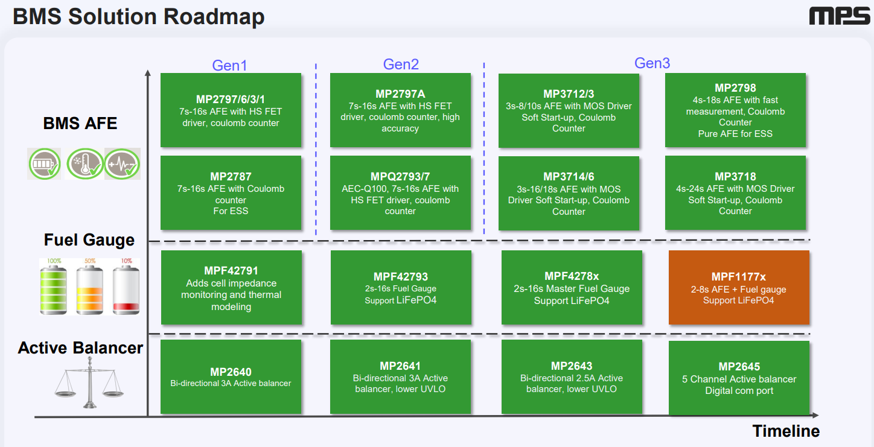
Task: Open the MP2797/6/3/1 product box
Action: pyautogui.click(x=231, y=110)
